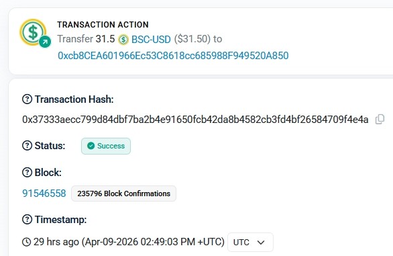Screen dimensions: 393x256
Task: Copy the transaction hash using copy icon
Action: pos(380,120)
